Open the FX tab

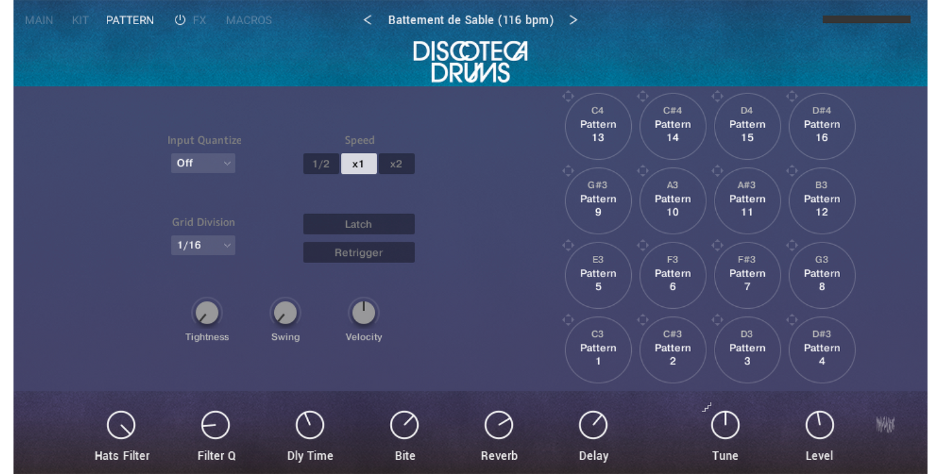tap(200, 20)
